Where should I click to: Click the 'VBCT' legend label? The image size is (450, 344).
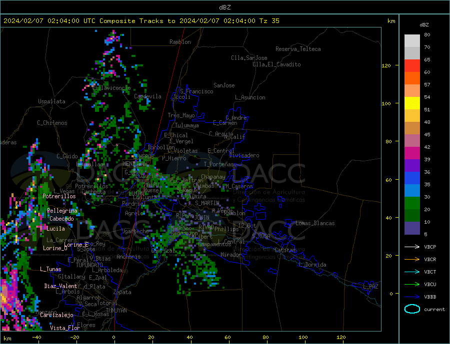(430, 272)
